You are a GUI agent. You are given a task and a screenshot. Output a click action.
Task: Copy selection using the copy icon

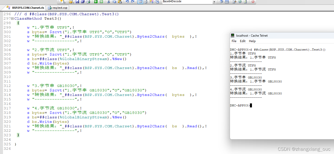click(x=114, y=1)
